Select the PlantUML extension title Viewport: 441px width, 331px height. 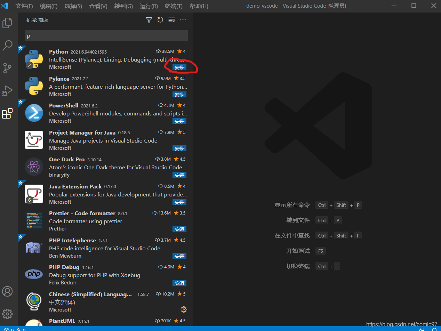click(62, 321)
